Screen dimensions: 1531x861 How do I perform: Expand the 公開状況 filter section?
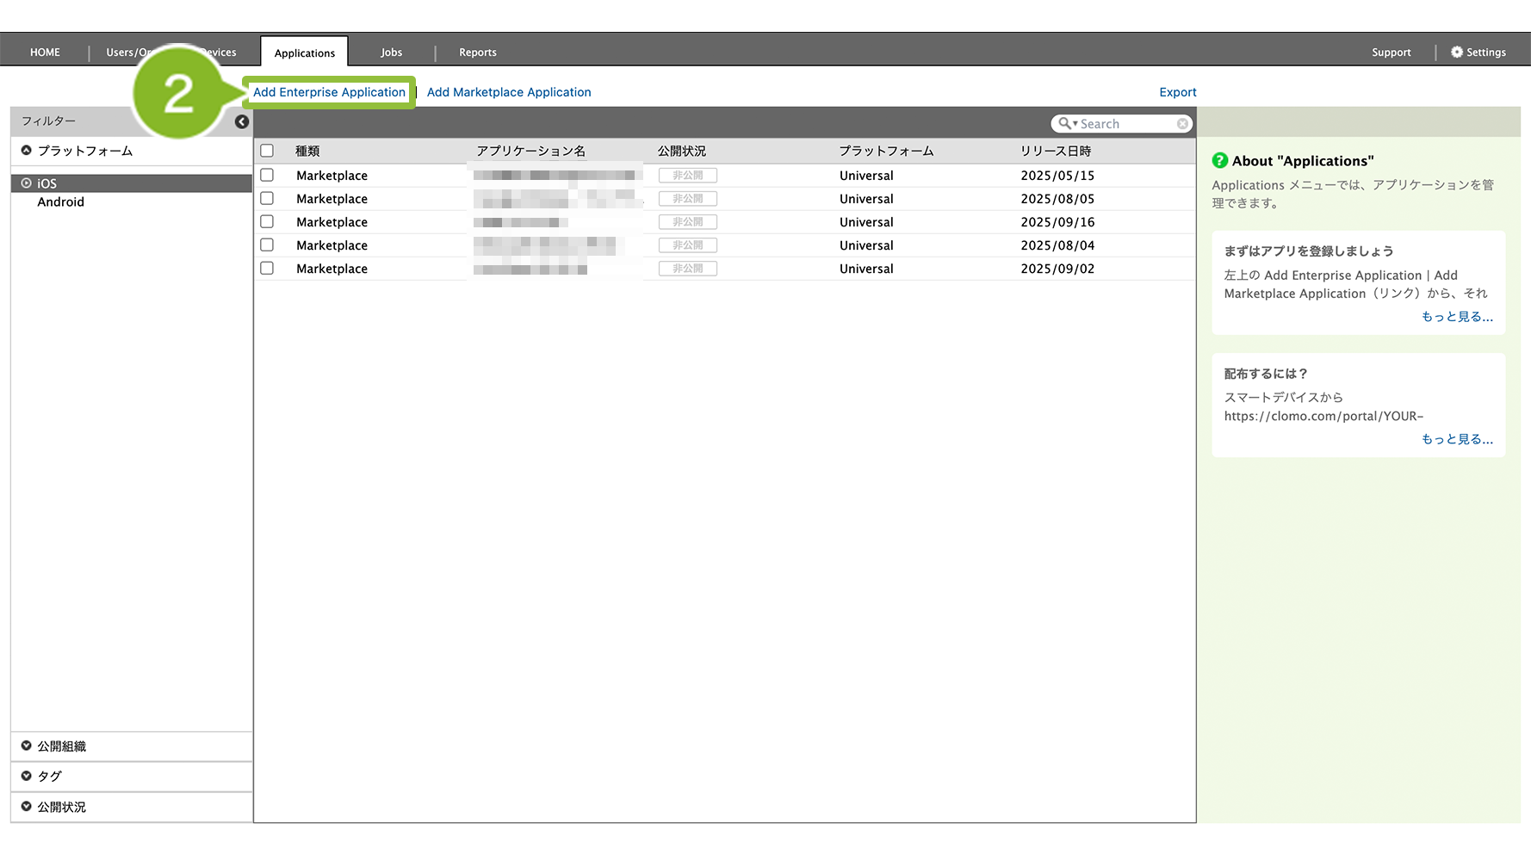coord(27,807)
